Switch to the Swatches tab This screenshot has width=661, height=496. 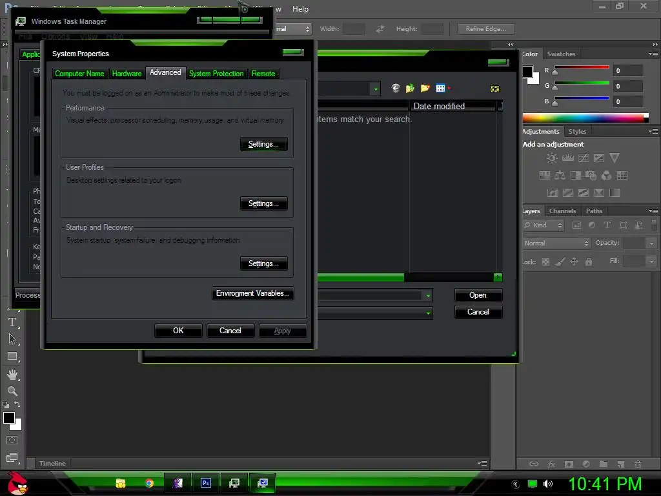[x=561, y=54]
